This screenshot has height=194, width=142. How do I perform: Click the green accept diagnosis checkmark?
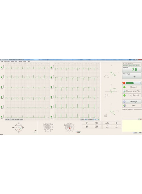click(139, 119)
